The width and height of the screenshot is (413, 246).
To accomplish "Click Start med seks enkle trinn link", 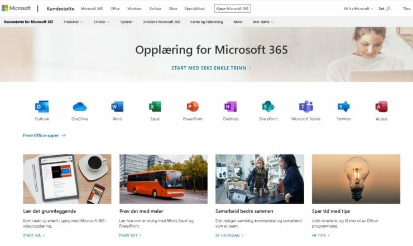I will pyautogui.click(x=211, y=68).
